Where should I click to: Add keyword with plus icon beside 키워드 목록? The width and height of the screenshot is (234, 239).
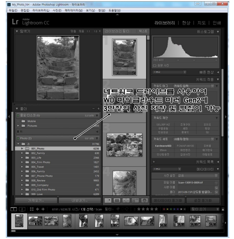[x=154, y=162]
